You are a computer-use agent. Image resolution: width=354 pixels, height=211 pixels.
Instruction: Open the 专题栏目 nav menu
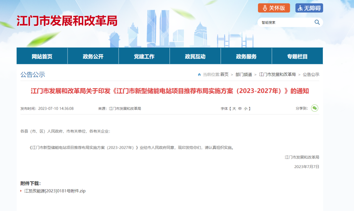(x=297, y=56)
